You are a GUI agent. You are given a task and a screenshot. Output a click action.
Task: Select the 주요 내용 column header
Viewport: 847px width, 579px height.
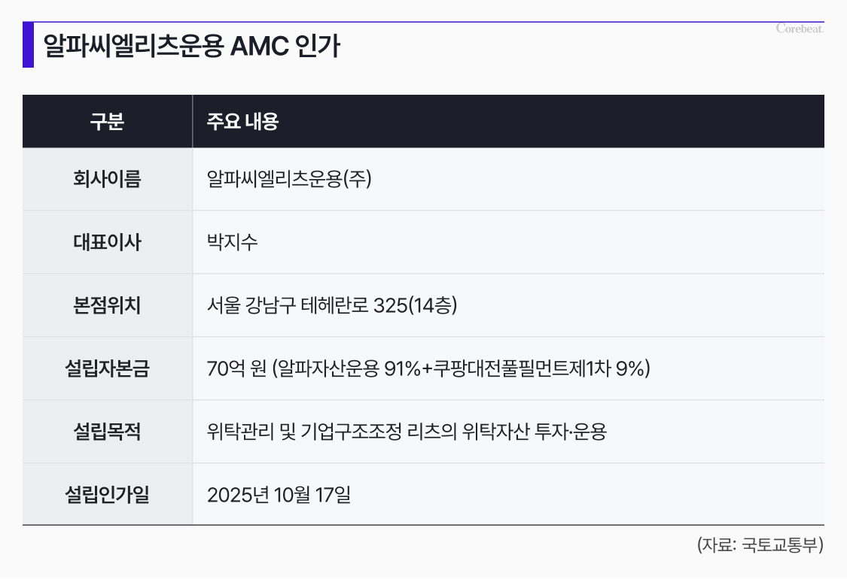[x=242, y=122]
